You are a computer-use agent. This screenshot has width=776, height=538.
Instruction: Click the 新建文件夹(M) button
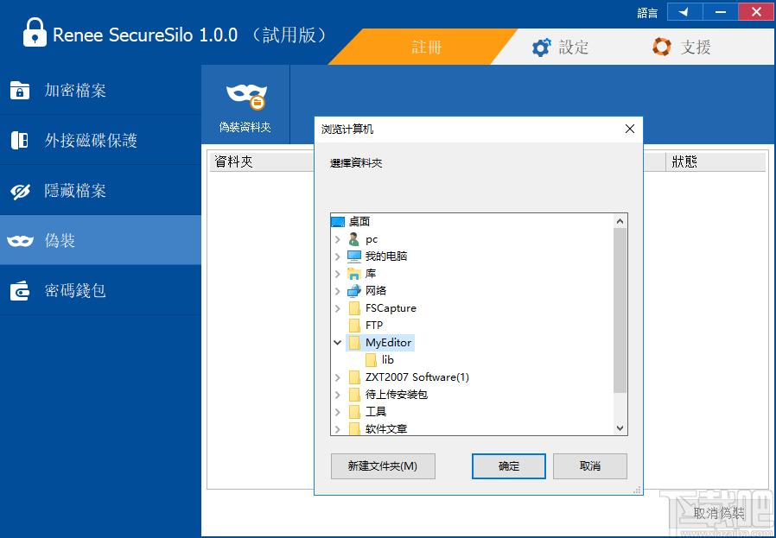(x=383, y=465)
